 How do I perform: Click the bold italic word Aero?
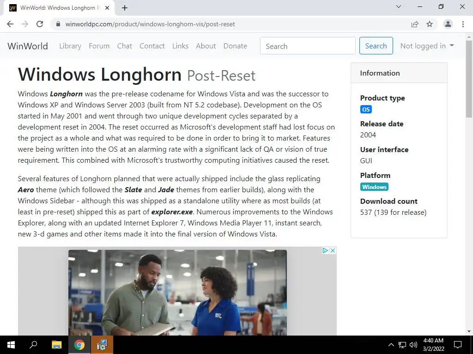click(26, 190)
